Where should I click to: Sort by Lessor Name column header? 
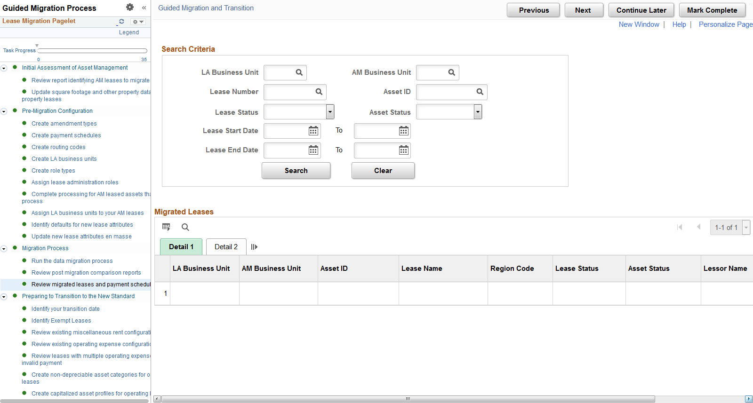pyautogui.click(x=725, y=269)
